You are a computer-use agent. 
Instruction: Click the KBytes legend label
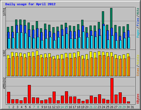pyautogui.click(x=138, y=99)
